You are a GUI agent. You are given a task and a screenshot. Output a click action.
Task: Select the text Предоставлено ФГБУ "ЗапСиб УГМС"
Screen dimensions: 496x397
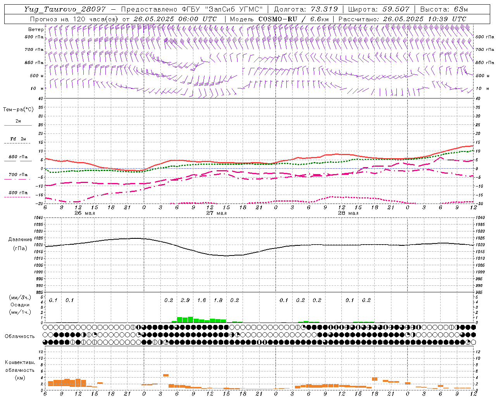[x=192, y=9]
